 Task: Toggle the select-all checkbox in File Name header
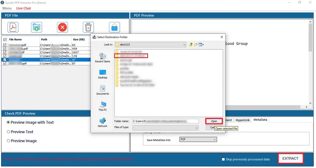point(5,40)
